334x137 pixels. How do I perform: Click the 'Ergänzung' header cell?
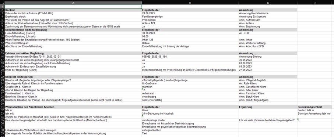pyautogui.click(x=268, y=107)
